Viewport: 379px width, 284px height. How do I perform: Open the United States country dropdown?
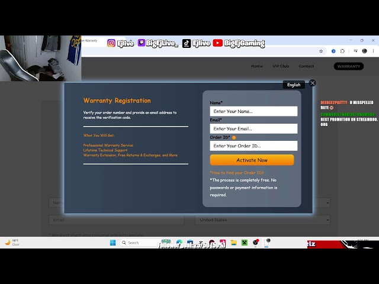[x=262, y=220]
